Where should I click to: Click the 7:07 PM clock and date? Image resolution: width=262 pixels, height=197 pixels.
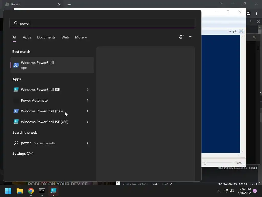(x=244, y=191)
